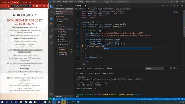This screenshot has height=104, width=185.
Task: Click the notifications bell in status bar
Action: (x=182, y=99)
